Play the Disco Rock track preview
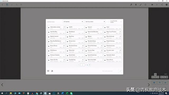Image resolution: width=169 pixels, height=95 pixels. pos(105,60)
